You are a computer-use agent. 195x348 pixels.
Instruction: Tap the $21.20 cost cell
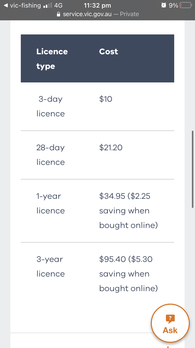click(111, 147)
